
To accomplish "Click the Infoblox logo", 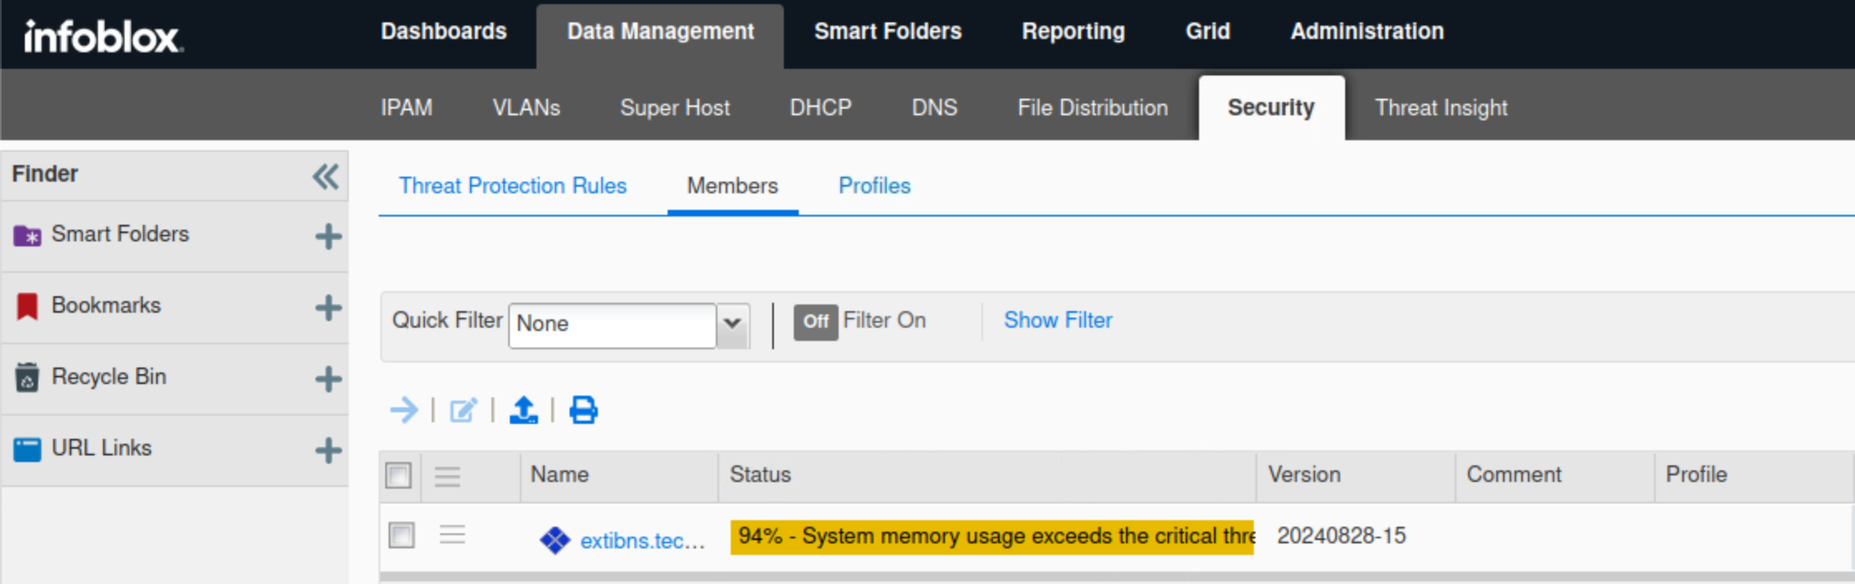I will pyautogui.click(x=103, y=36).
